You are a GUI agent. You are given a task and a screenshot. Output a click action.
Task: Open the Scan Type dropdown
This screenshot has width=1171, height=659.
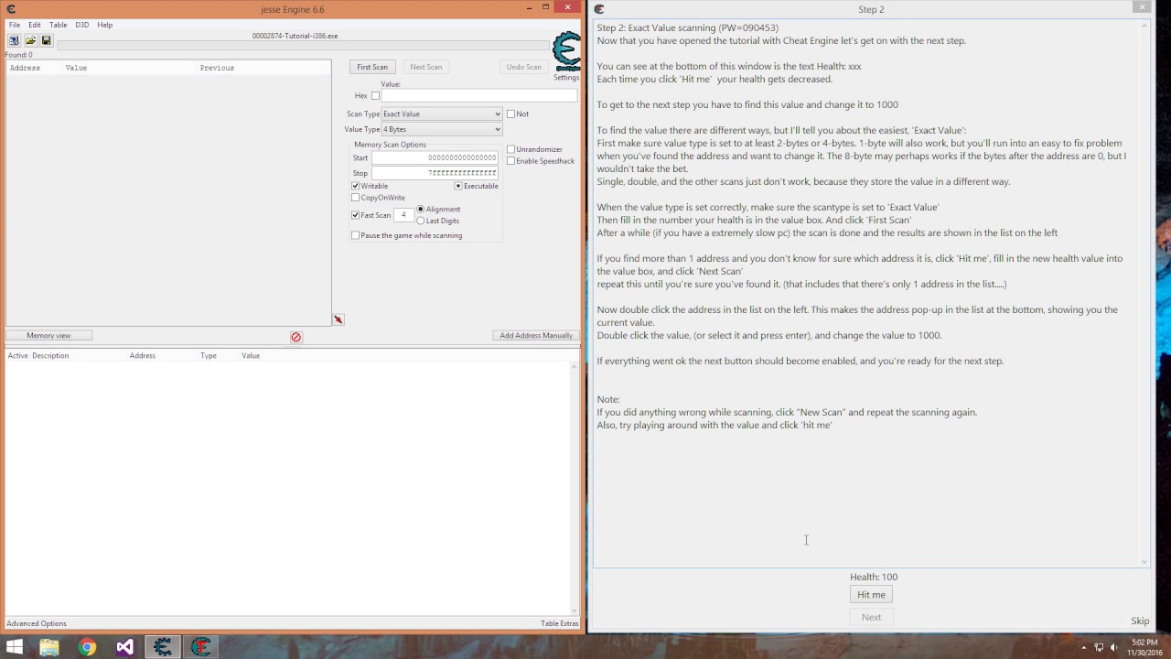pyautogui.click(x=441, y=113)
